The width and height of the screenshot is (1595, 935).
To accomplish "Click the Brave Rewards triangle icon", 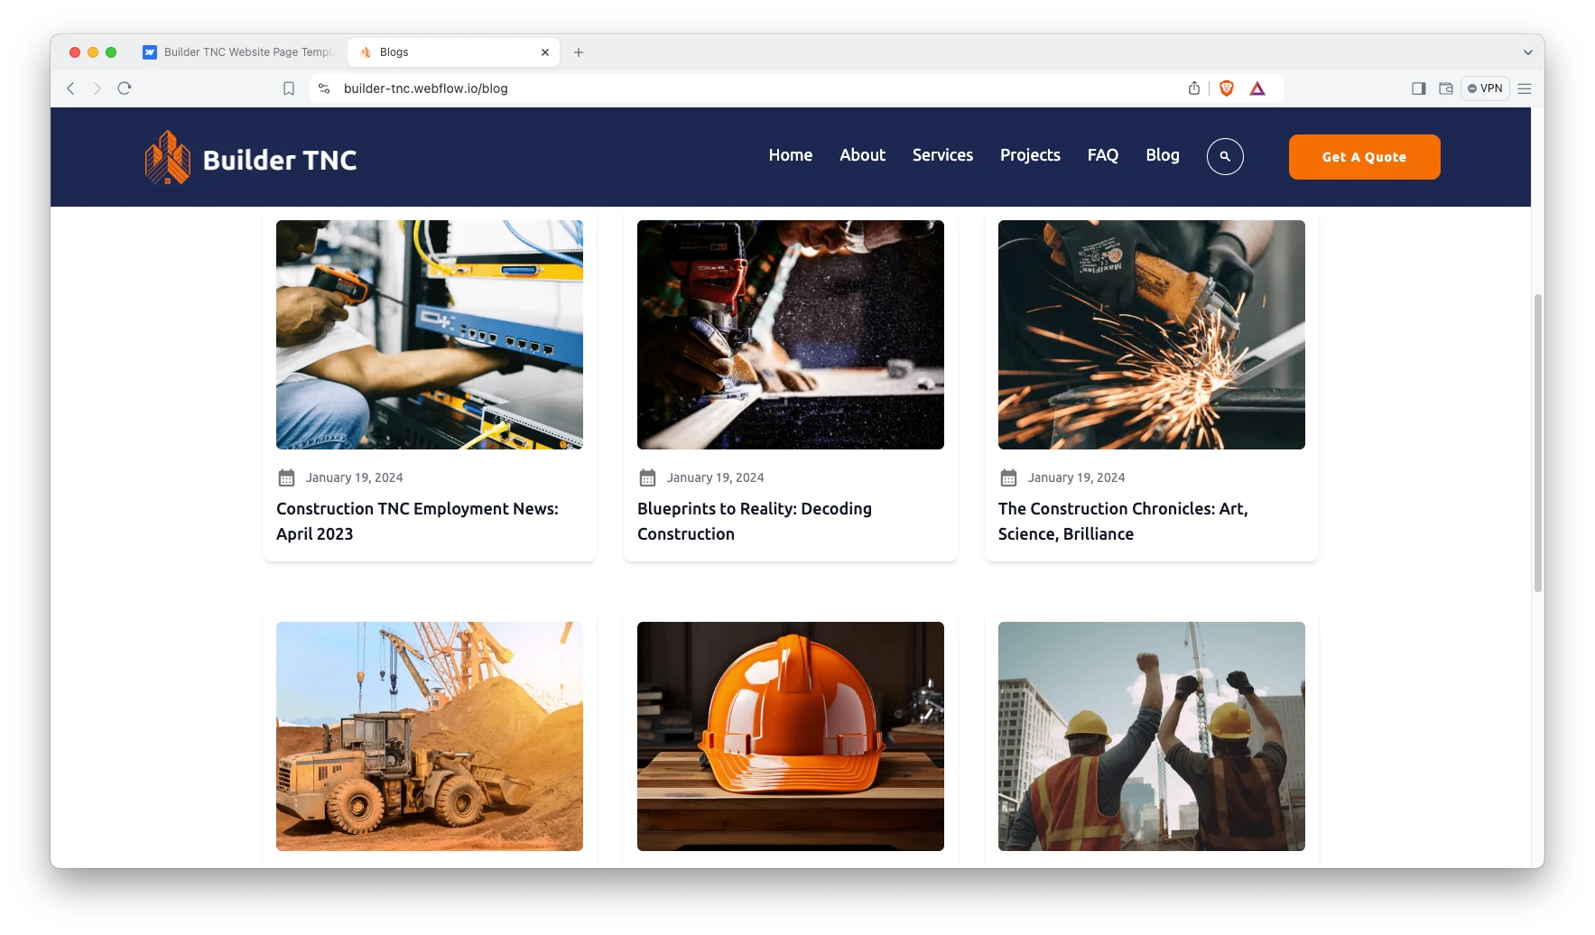I will pyautogui.click(x=1257, y=88).
